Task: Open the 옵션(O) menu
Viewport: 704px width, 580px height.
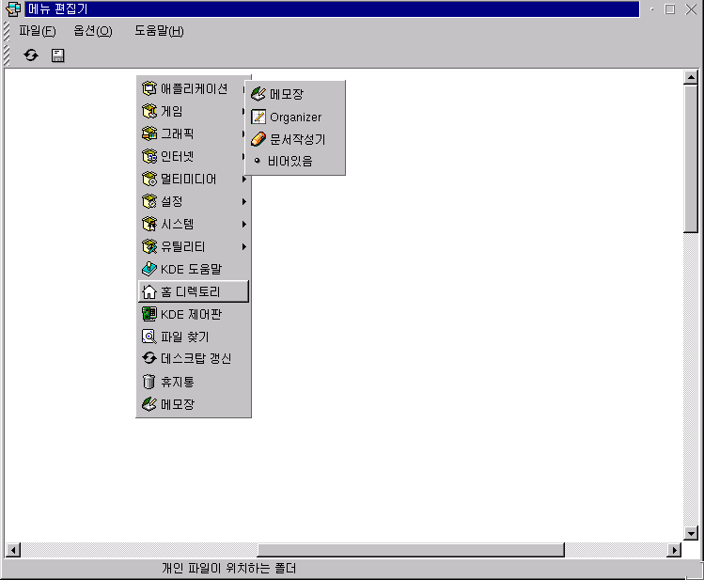Action: (93, 31)
